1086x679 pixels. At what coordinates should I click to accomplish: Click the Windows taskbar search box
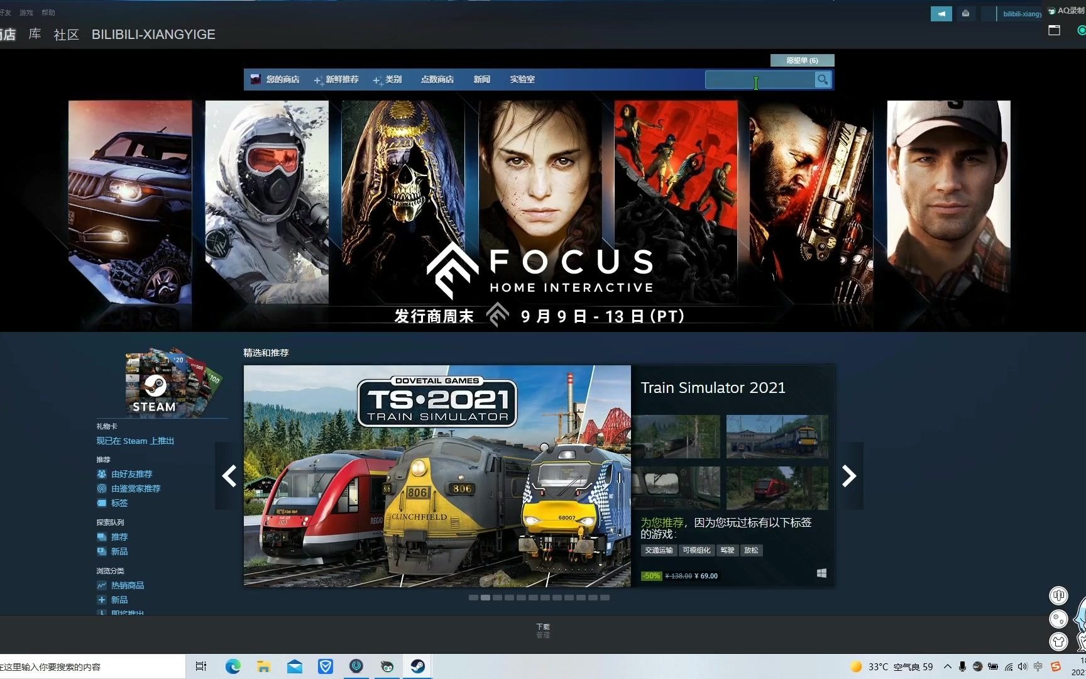point(92,666)
